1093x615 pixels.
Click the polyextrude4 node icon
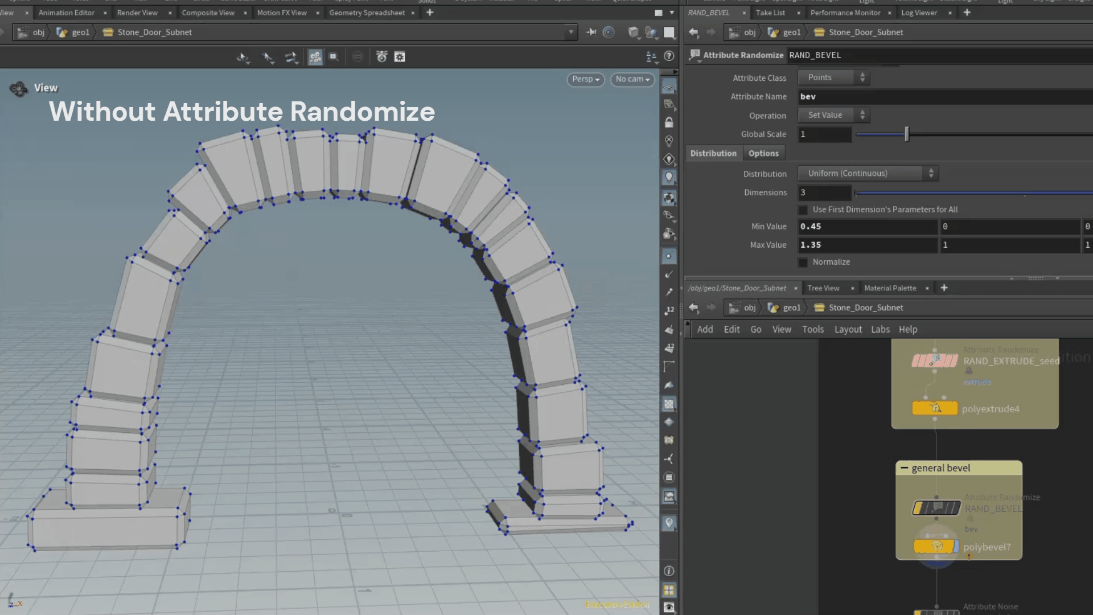click(935, 408)
